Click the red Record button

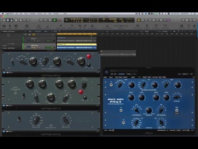point(59,20)
